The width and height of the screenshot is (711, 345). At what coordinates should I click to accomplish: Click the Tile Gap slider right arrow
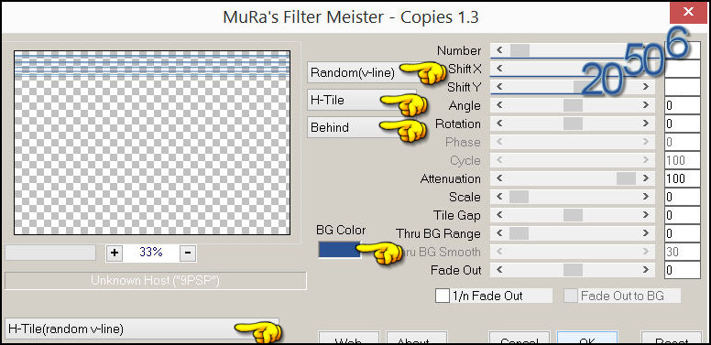pos(646,215)
